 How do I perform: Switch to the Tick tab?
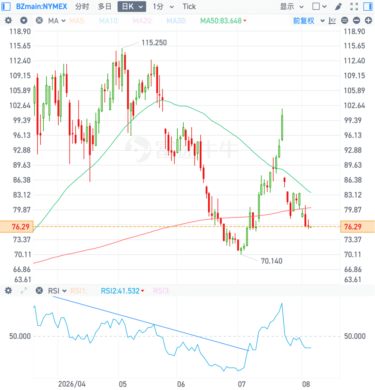(x=189, y=7)
